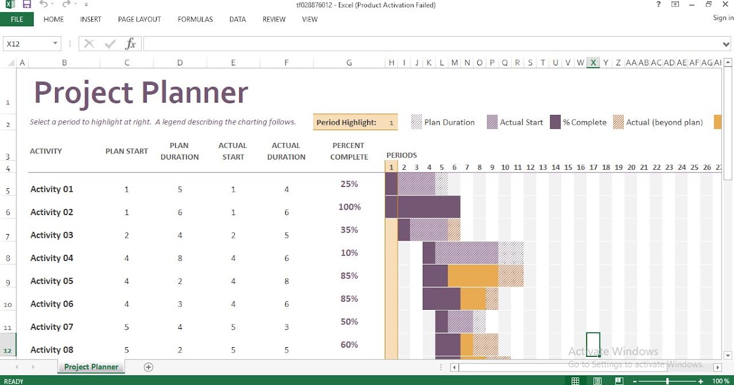Confirm entry with the formula bar checkmark
The image size is (734, 385).
click(109, 43)
